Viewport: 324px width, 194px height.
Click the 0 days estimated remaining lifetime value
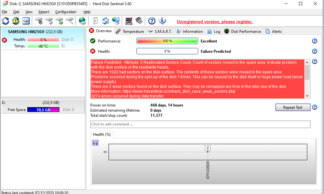[x=156, y=110]
